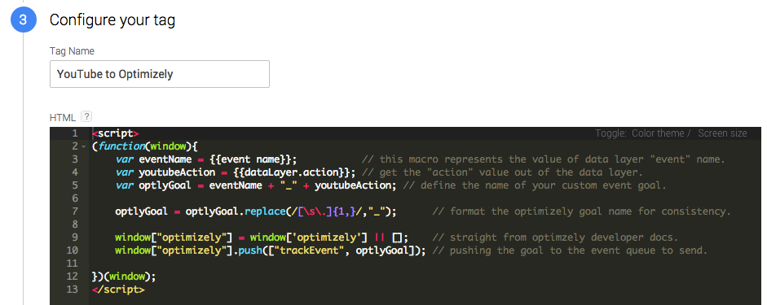The image size is (767, 305).
Task: Click the })(window); text on line 12
Action: 124,277
